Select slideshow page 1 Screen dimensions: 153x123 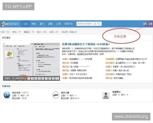[x=25, y=78]
